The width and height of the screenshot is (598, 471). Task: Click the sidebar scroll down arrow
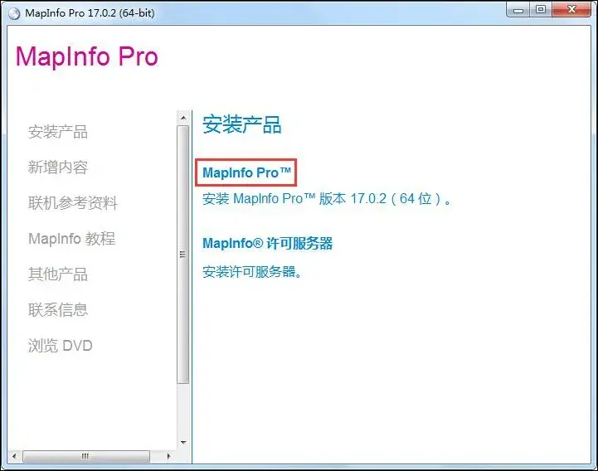point(183,443)
